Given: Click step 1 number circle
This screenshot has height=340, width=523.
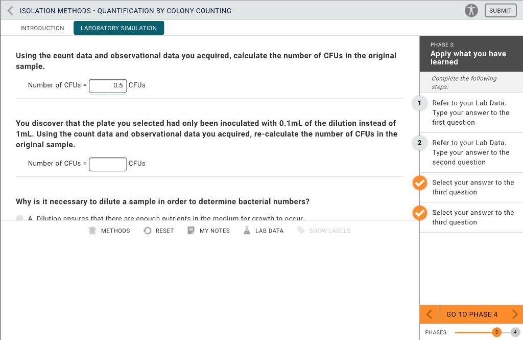Looking at the screenshot, I should pyautogui.click(x=420, y=103).
